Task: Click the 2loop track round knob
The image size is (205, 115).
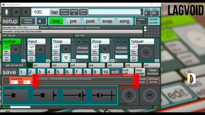Action: click(x=105, y=49)
